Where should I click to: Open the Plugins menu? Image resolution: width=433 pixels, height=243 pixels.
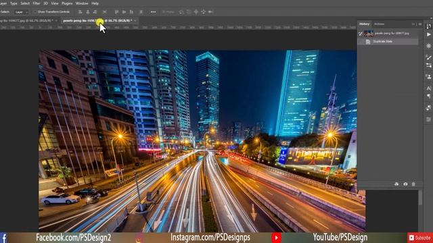click(x=67, y=3)
